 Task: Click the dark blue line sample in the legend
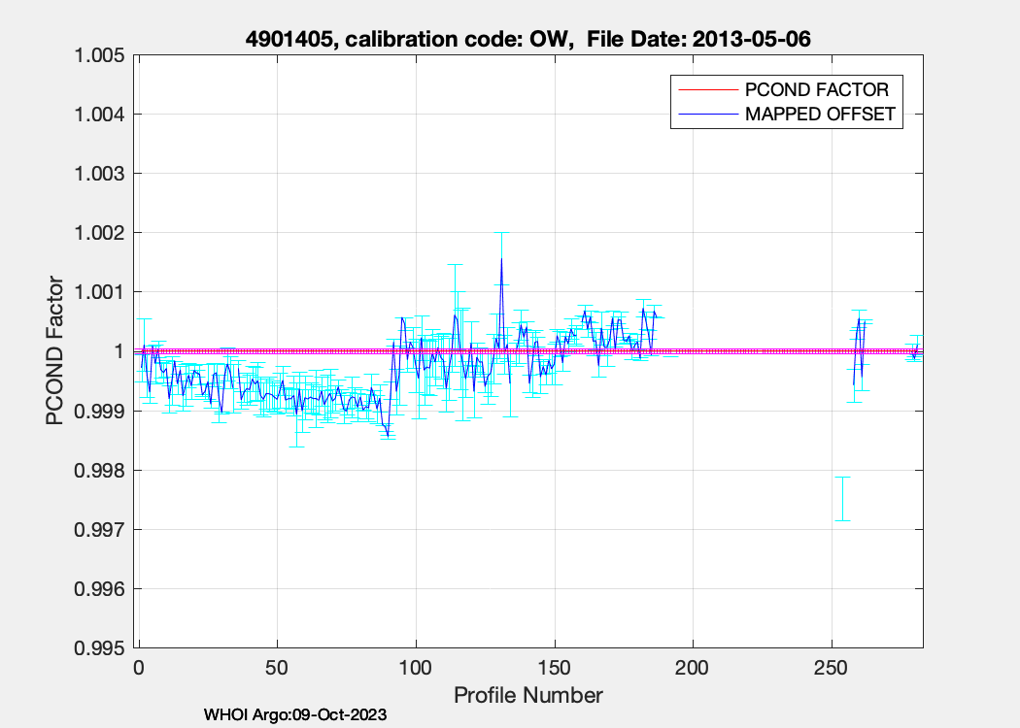[x=707, y=115]
